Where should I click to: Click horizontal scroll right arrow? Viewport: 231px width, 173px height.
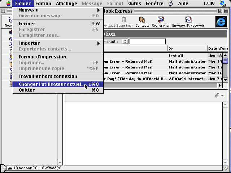220,85
